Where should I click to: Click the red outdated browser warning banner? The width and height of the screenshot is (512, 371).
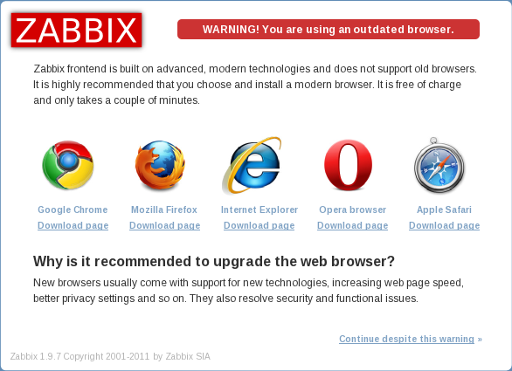click(329, 30)
